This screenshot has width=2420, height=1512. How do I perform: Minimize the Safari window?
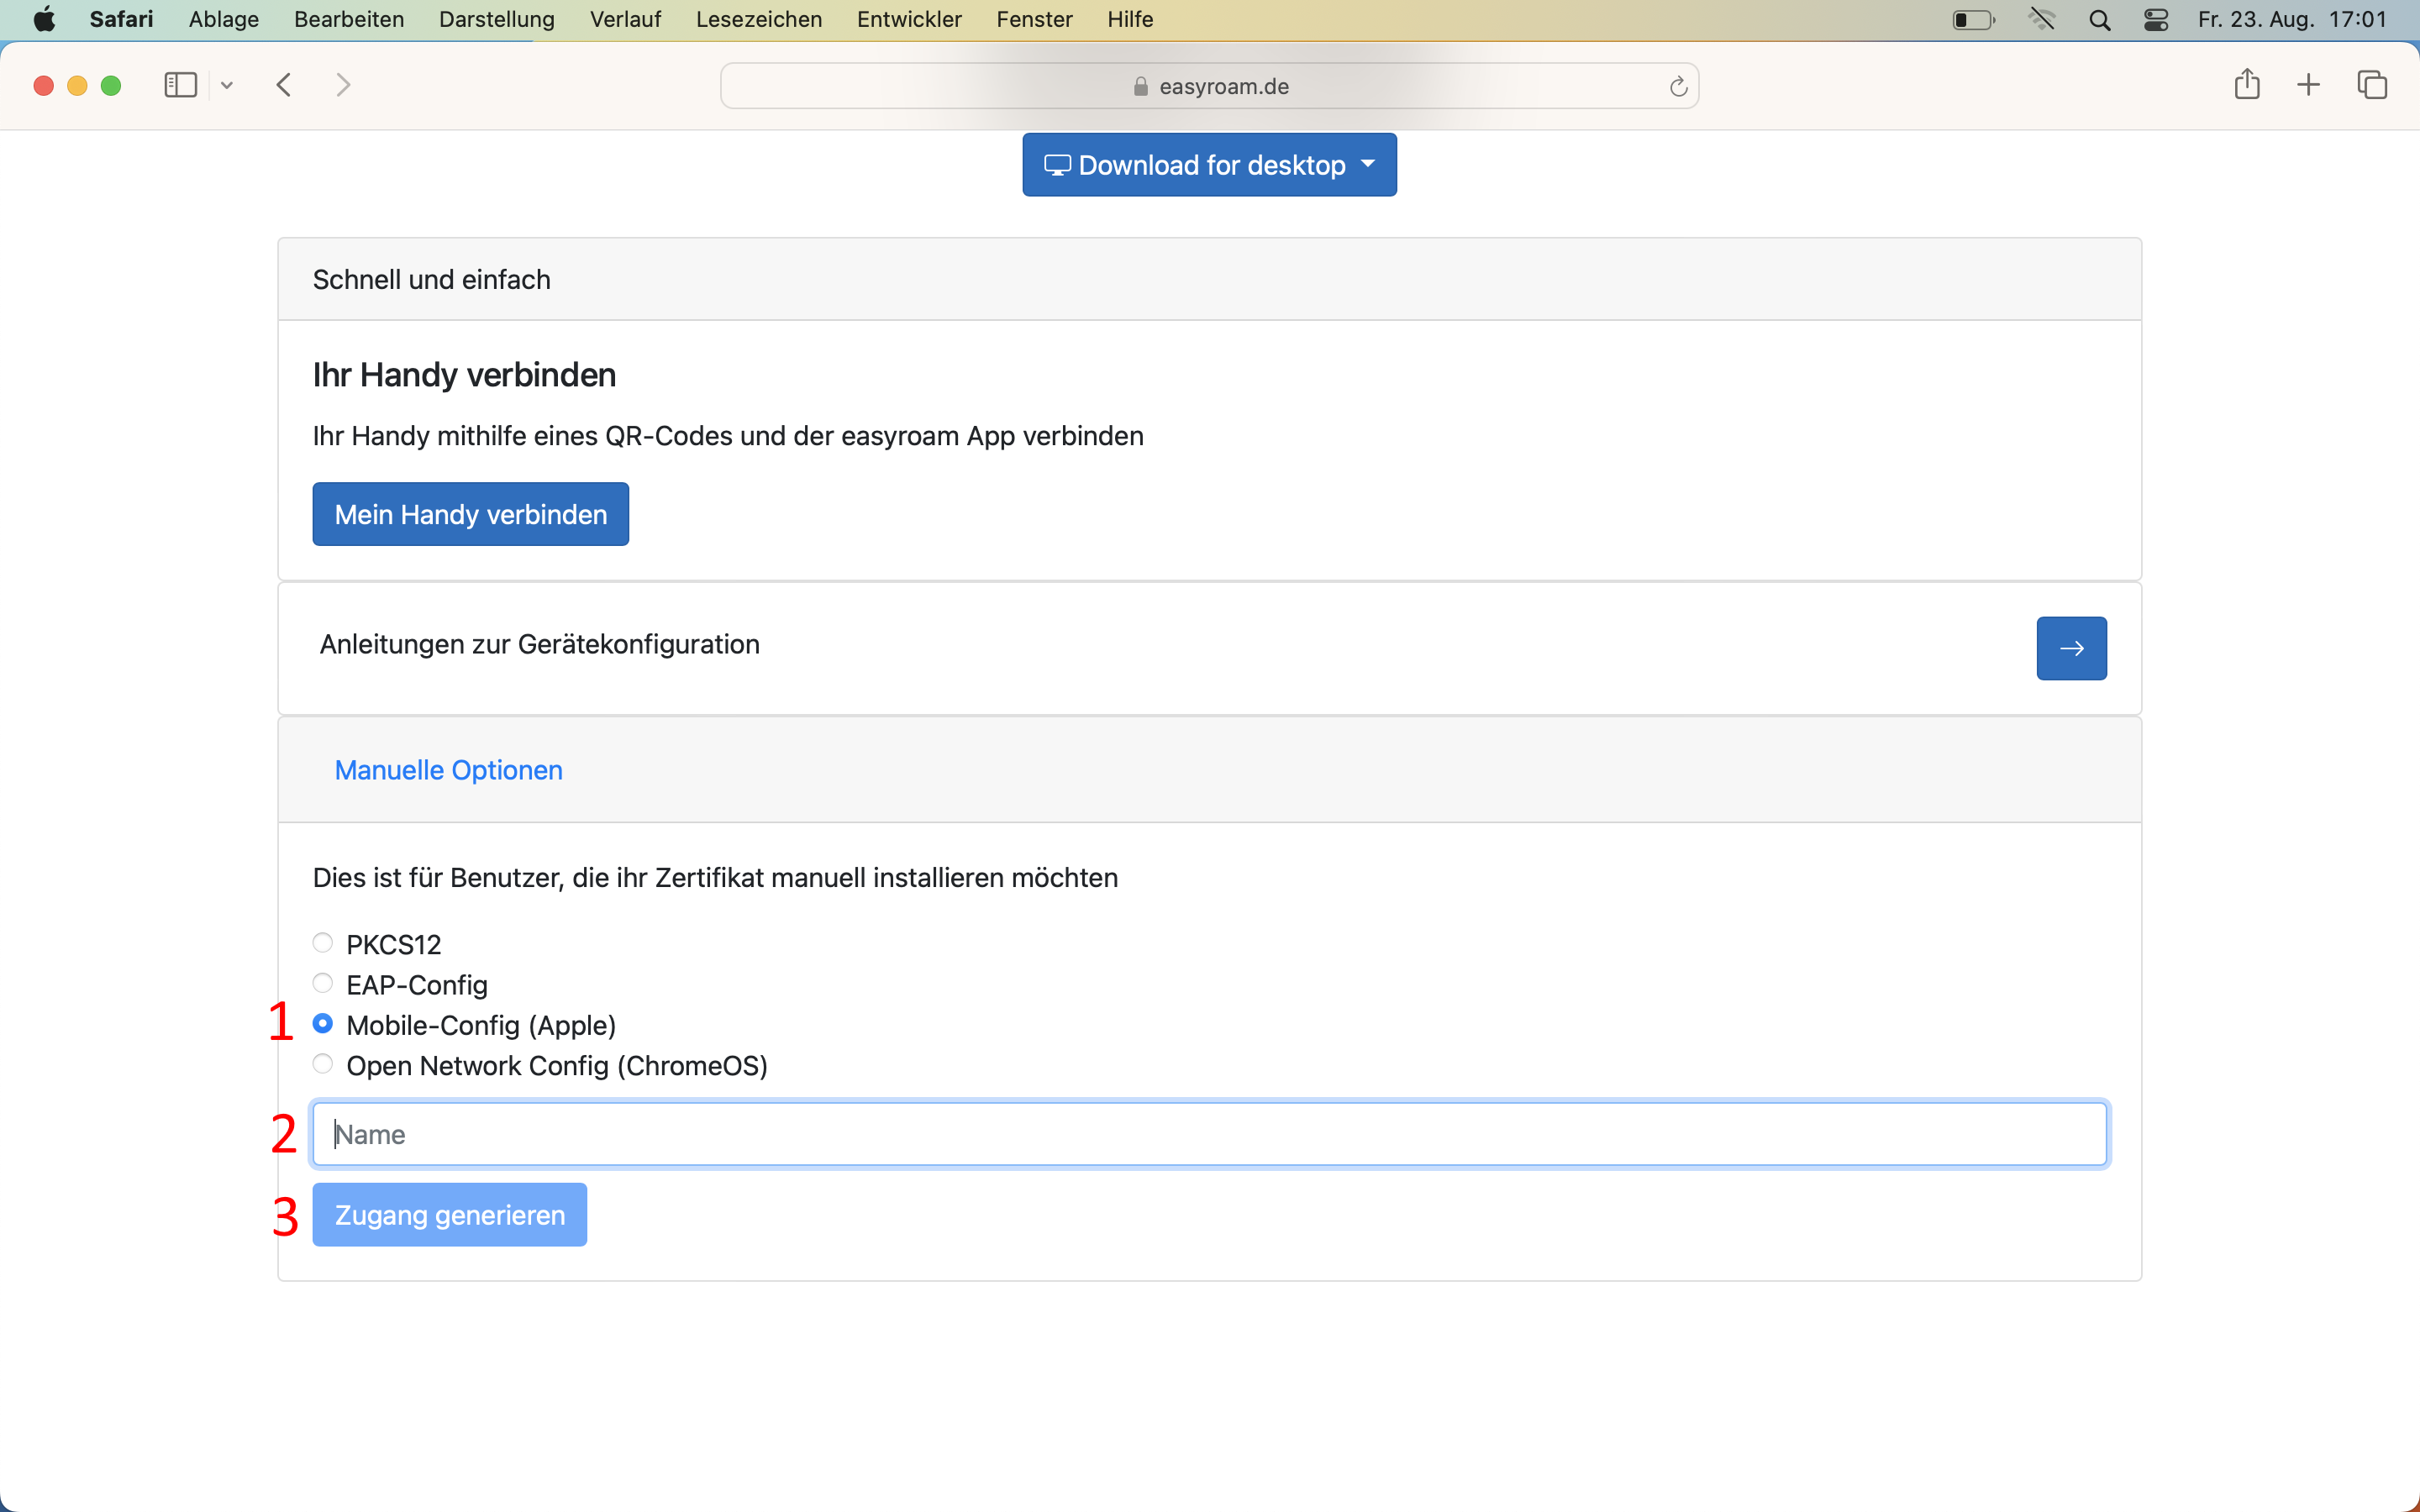(x=77, y=85)
